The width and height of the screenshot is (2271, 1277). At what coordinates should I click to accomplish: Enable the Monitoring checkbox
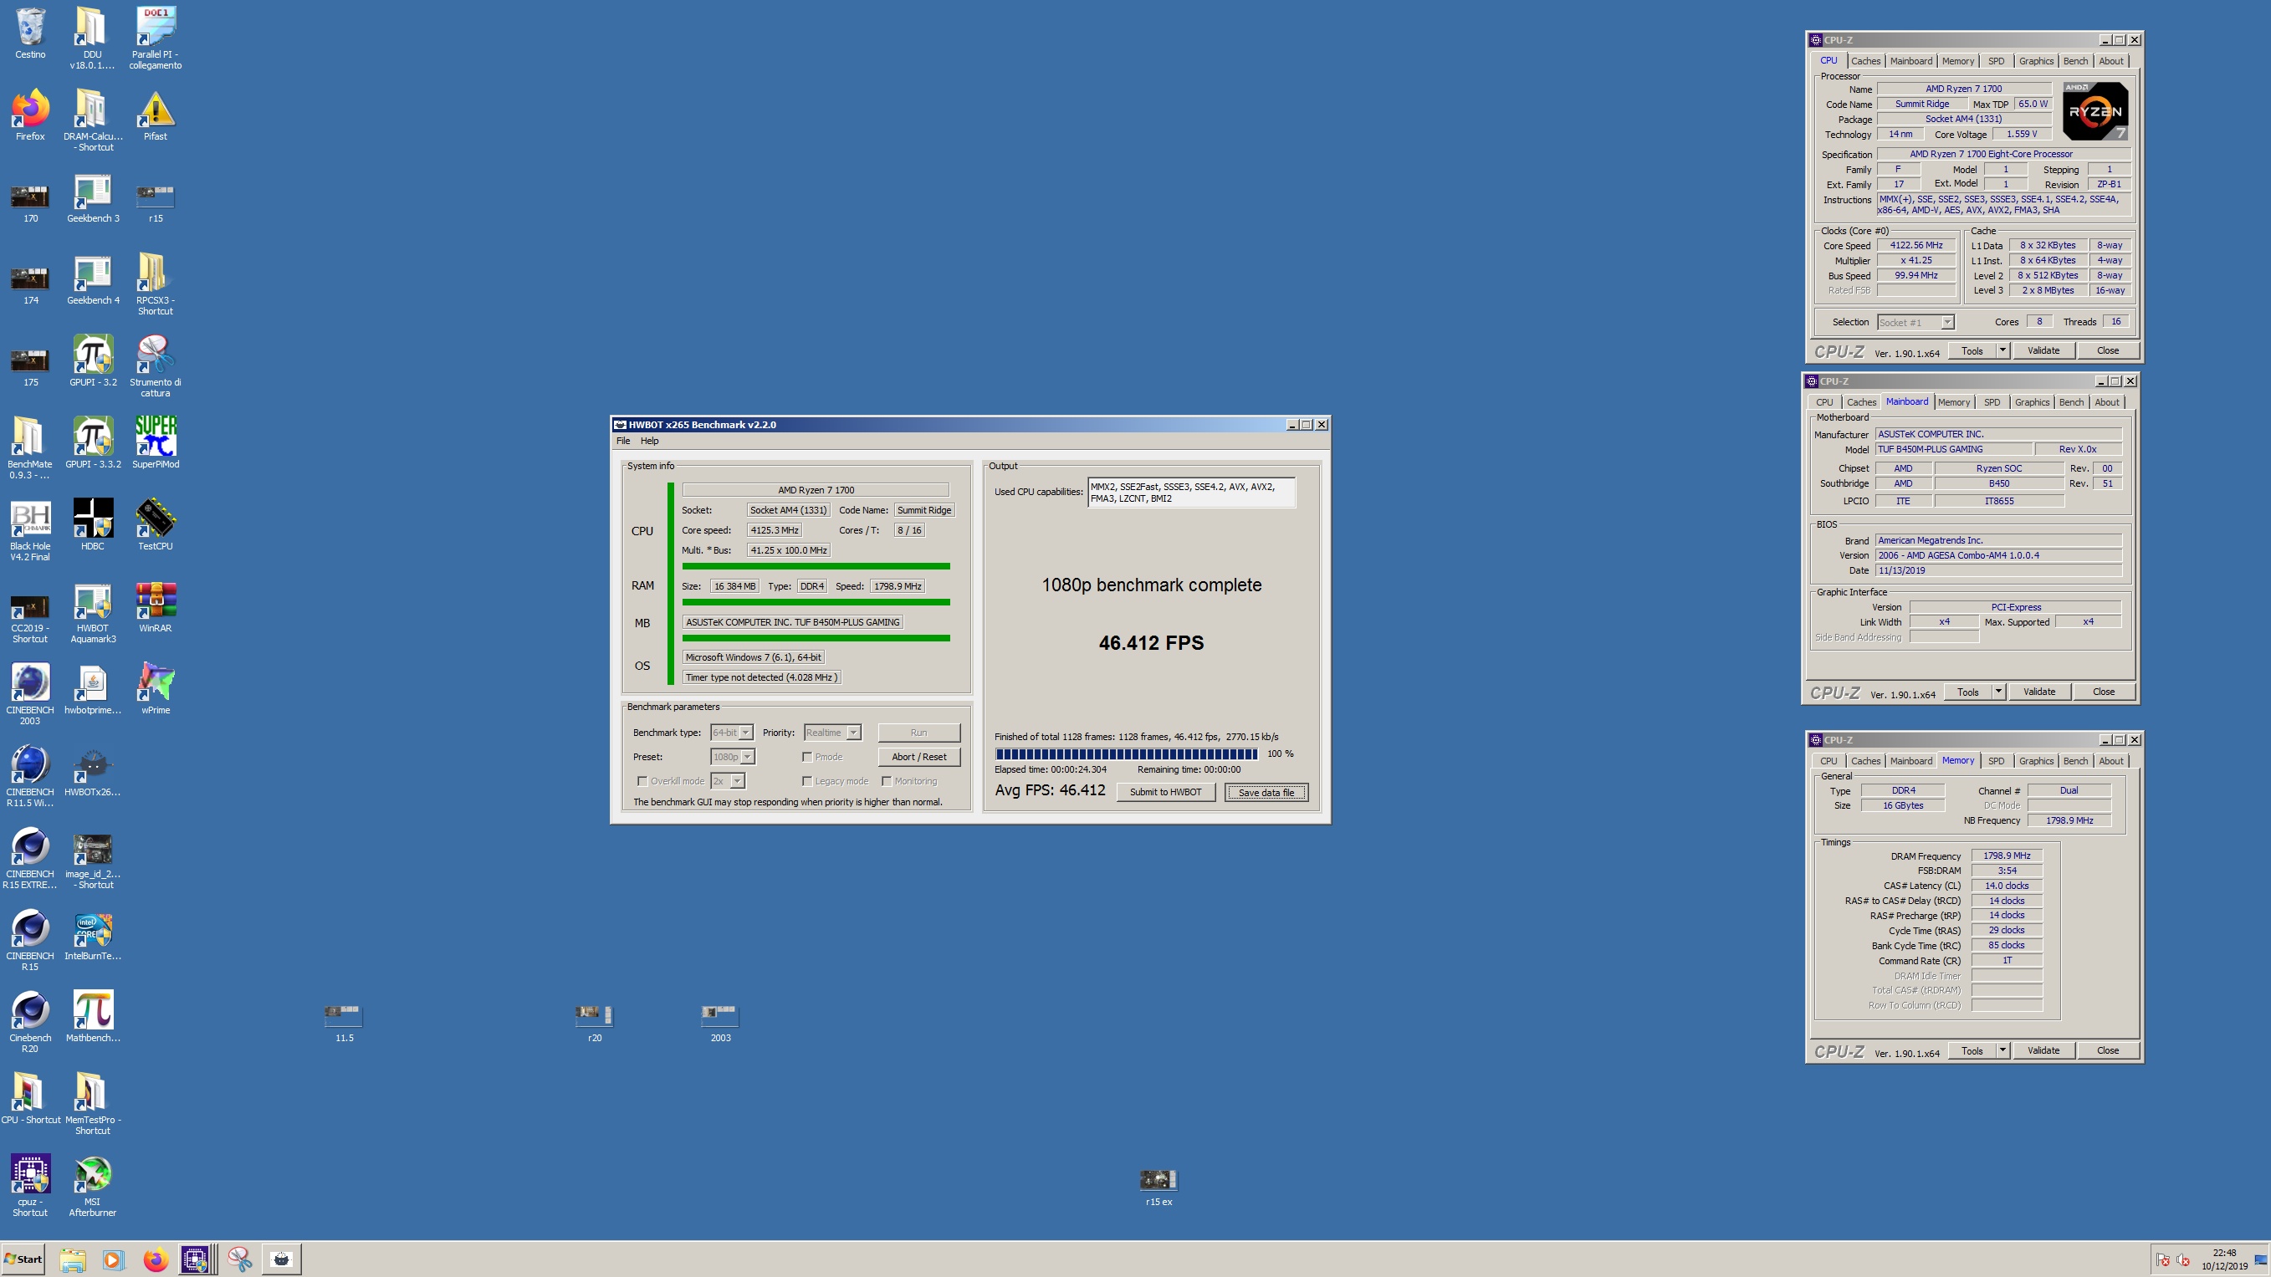[x=886, y=781]
